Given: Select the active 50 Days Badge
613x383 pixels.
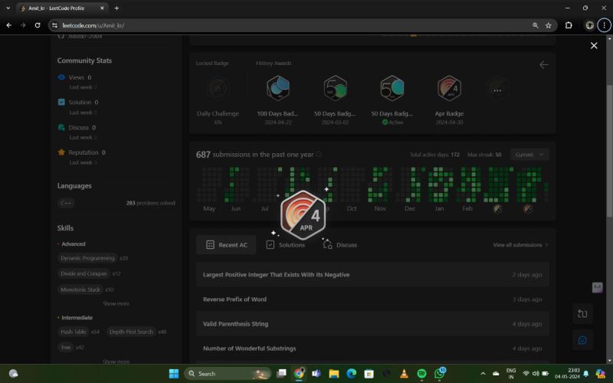Looking at the screenshot, I should click(x=392, y=88).
